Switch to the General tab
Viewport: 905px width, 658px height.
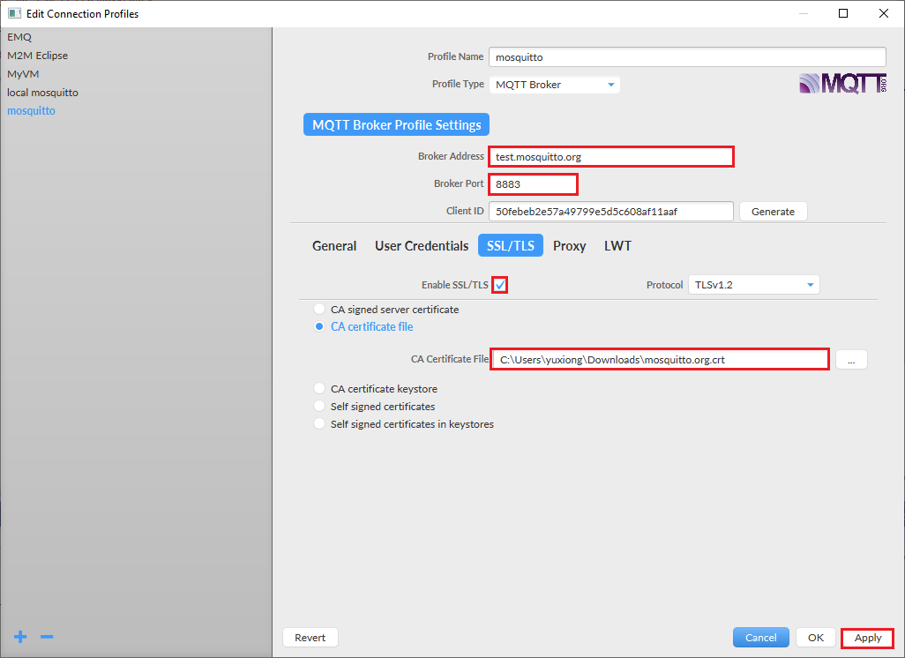click(x=334, y=246)
